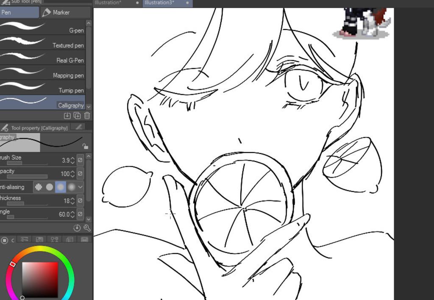The height and width of the screenshot is (300, 434).
Task: Click the hue ring handle on color wheel
Action: point(12,264)
